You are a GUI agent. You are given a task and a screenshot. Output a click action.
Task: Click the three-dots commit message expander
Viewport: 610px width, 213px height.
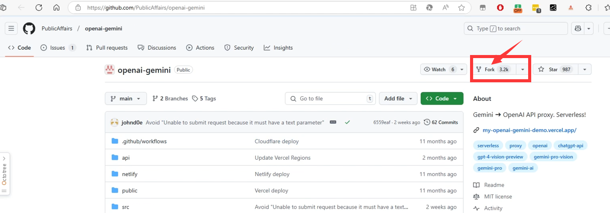point(333,122)
